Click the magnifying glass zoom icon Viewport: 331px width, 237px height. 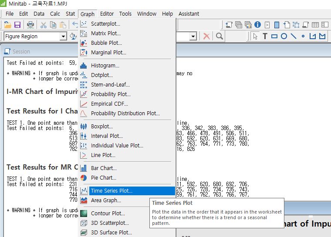tap(220, 36)
